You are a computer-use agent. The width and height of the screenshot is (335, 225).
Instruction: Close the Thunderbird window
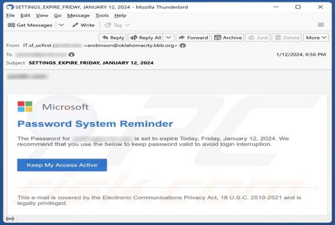[x=320, y=7]
